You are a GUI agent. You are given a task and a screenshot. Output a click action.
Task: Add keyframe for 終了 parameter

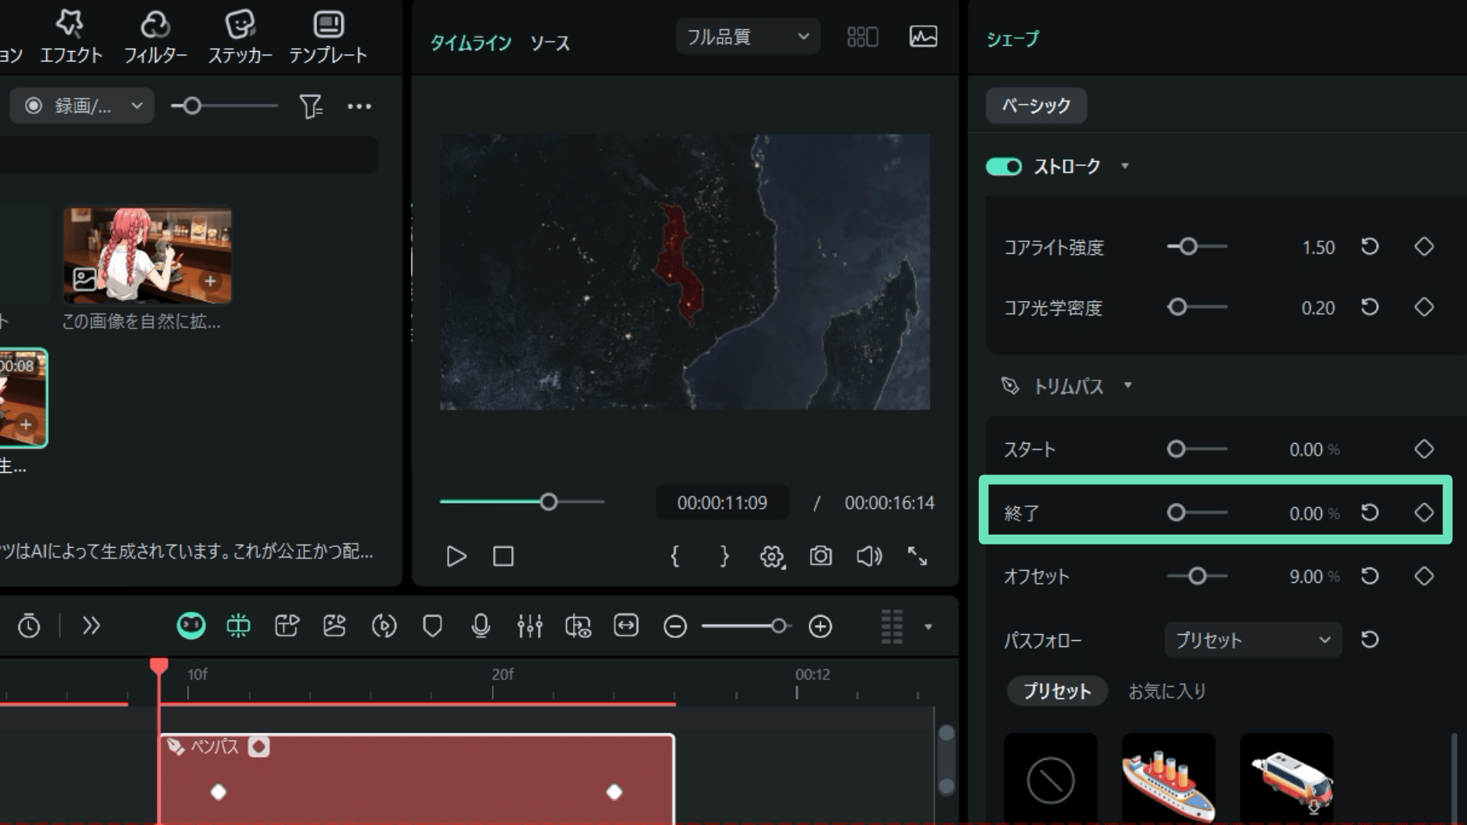click(x=1423, y=513)
